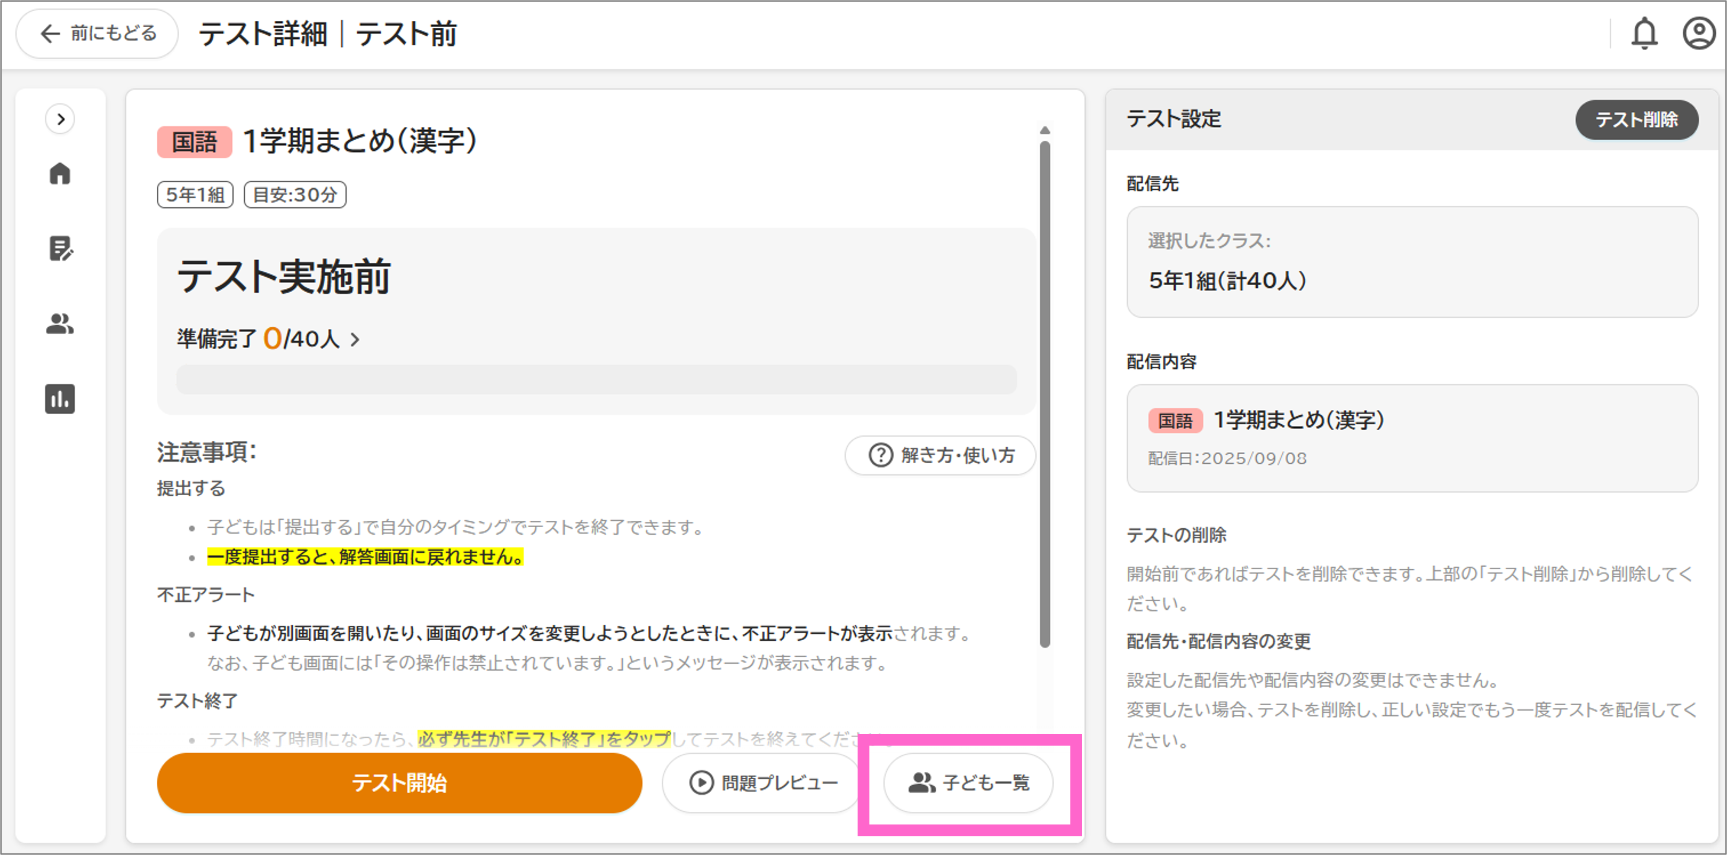Click the help icon on 解き方・使い方
Image resolution: width=1727 pixels, height=855 pixels.
880,456
